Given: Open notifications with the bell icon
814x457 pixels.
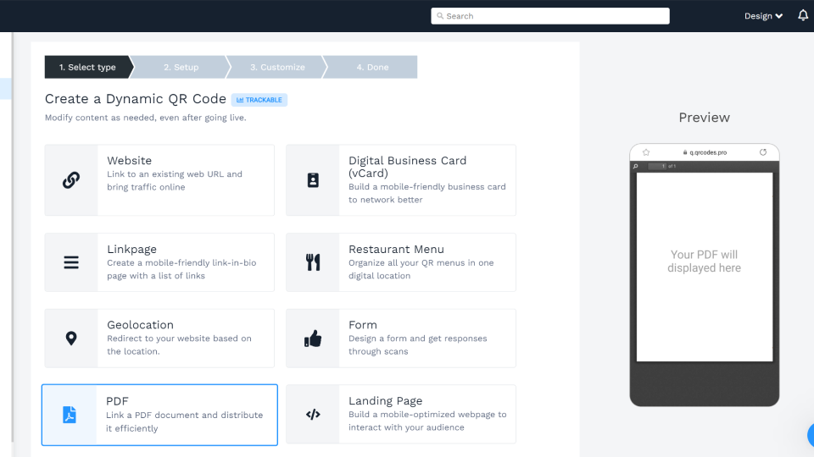Looking at the screenshot, I should [803, 15].
